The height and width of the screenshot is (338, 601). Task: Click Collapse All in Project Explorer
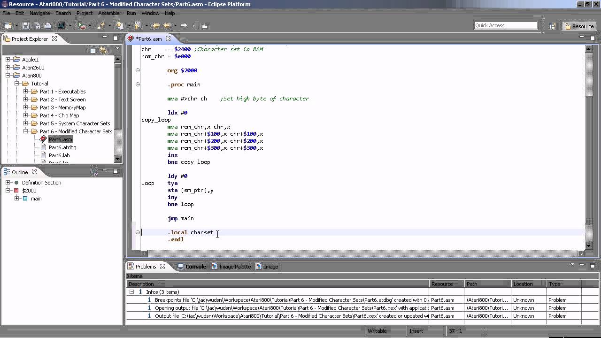92,50
